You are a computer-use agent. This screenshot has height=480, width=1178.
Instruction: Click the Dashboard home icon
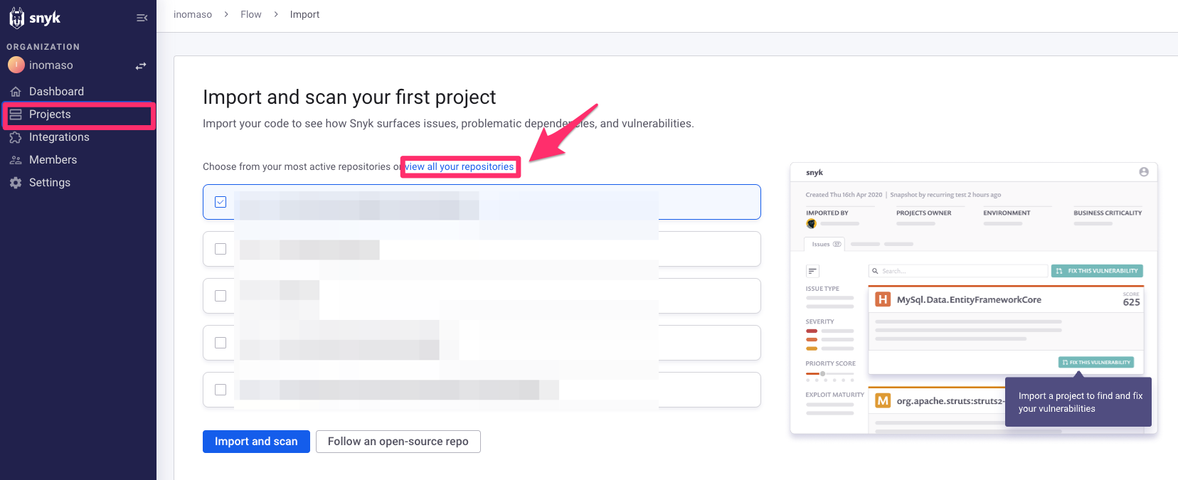click(16, 92)
